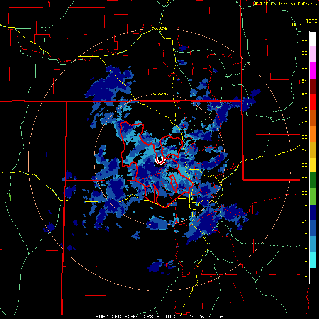Click the "10" legend value
319x319 pixels.
pyautogui.click(x=304, y=235)
